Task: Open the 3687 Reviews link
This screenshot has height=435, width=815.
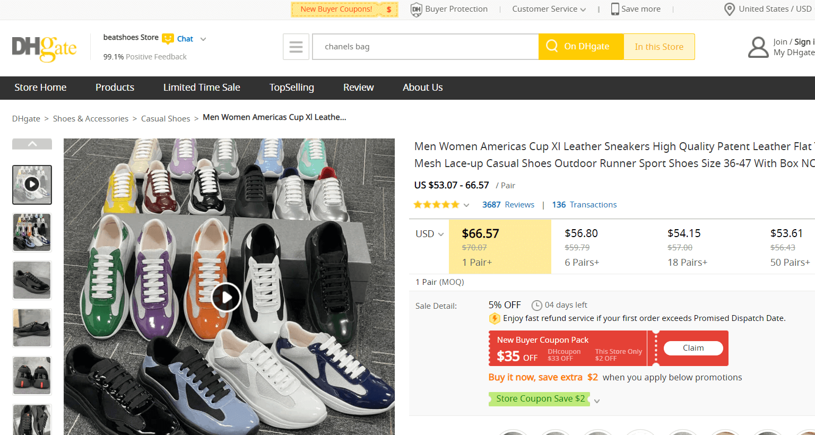Action: [508, 205]
